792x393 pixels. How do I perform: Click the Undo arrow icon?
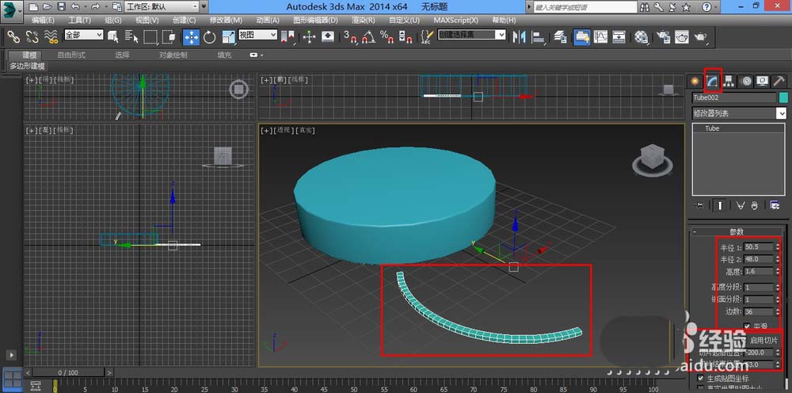coord(74,7)
